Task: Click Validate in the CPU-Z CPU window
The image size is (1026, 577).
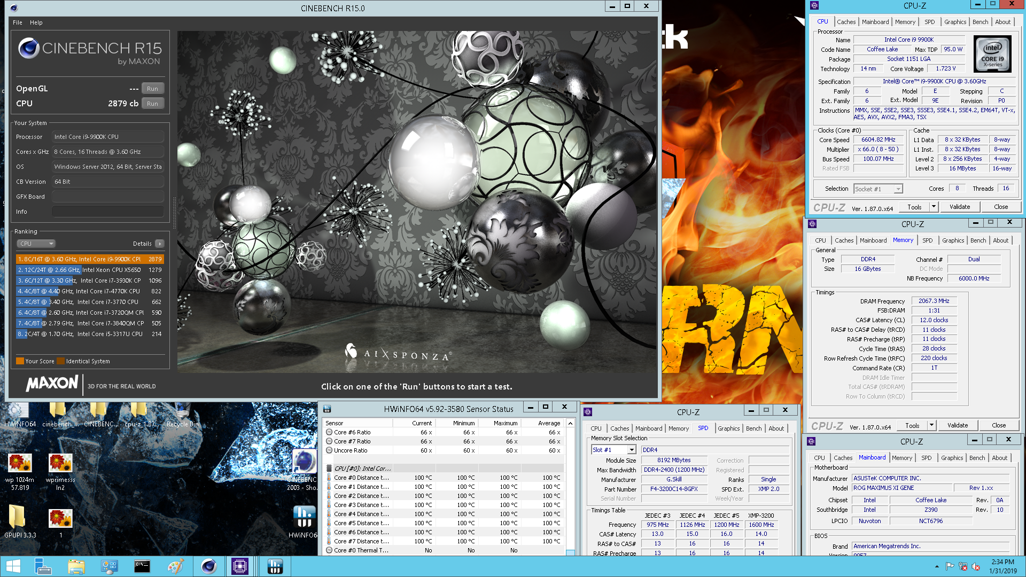Action: (960, 207)
